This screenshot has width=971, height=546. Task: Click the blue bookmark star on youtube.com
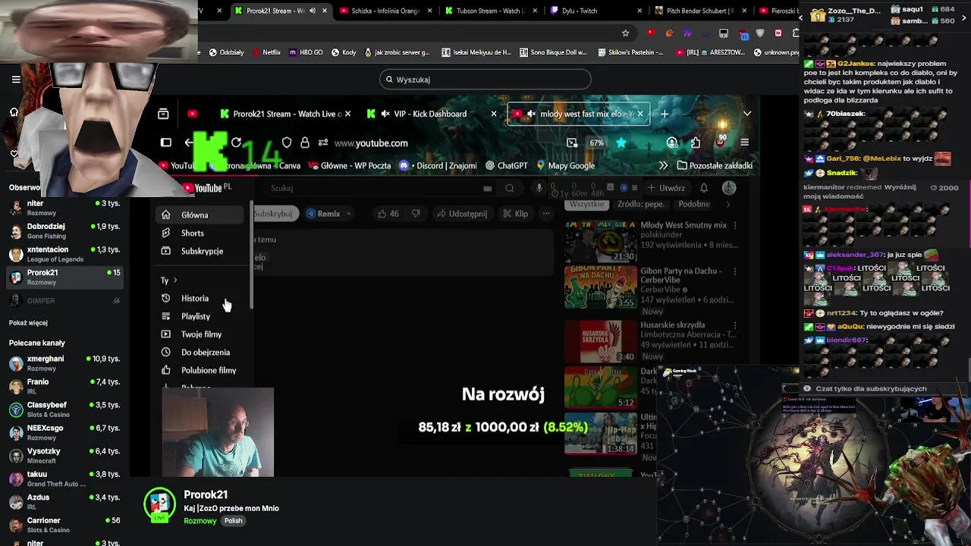621,143
